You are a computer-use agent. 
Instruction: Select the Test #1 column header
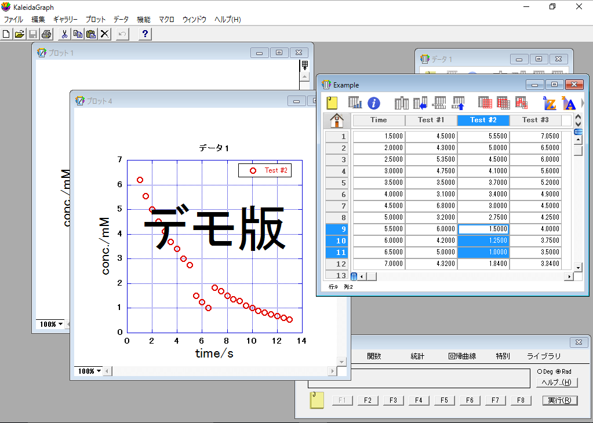coord(431,120)
